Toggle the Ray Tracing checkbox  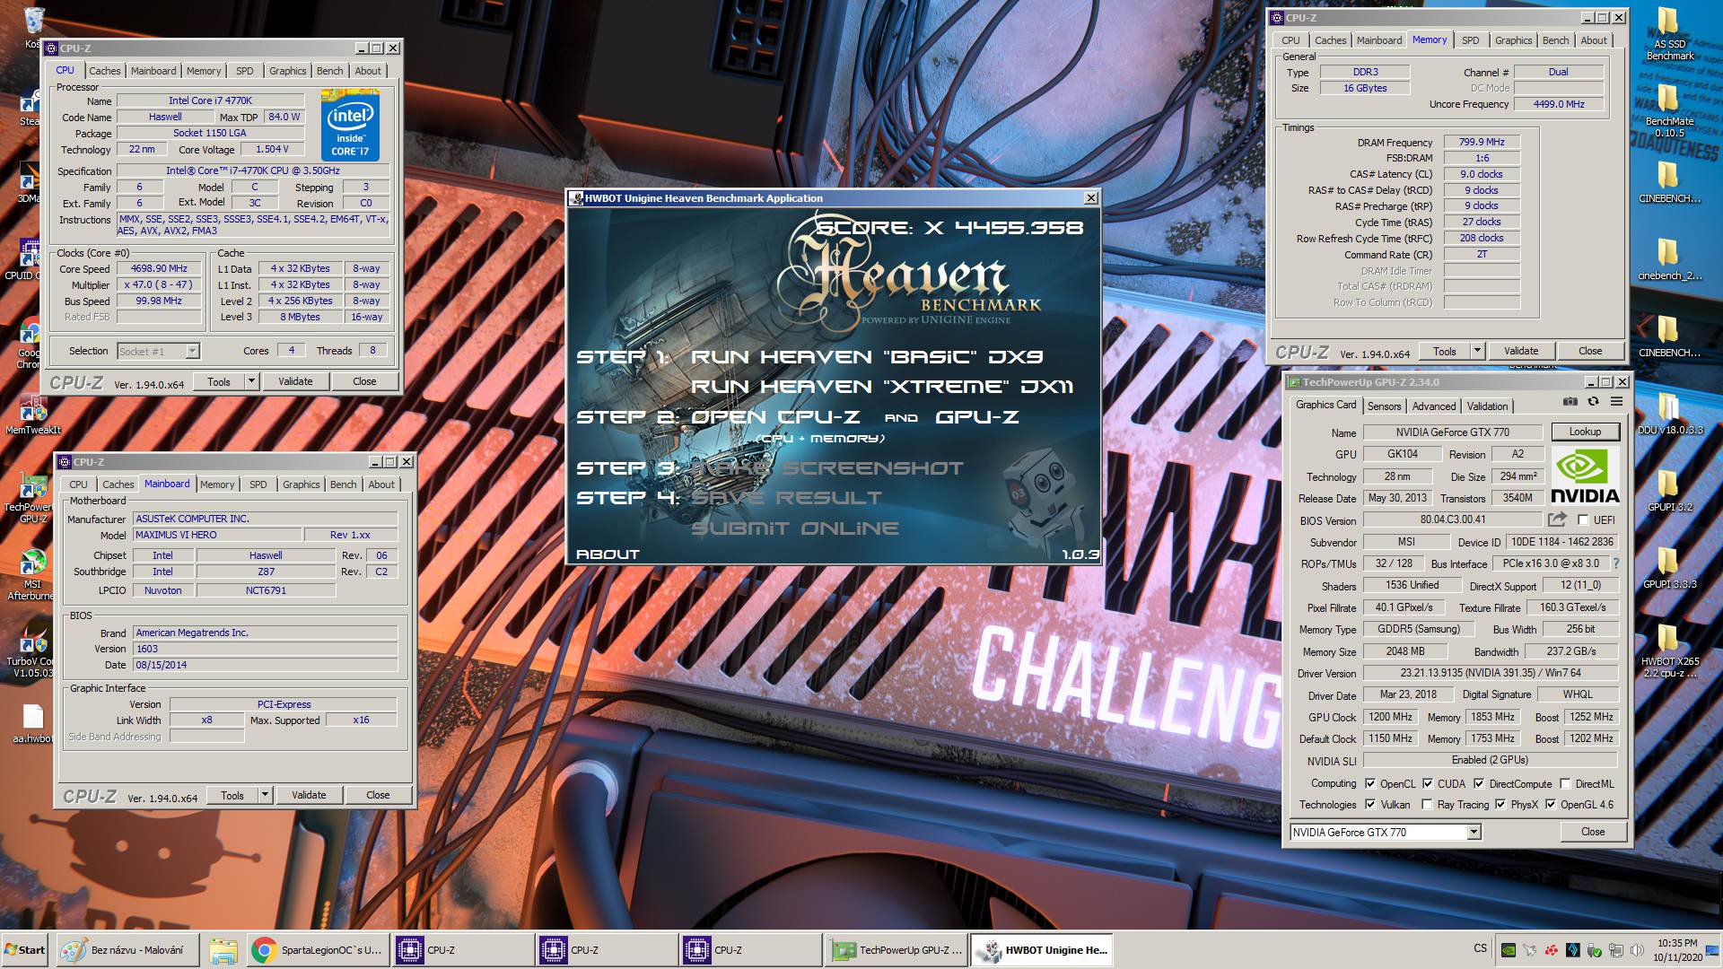(x=1428, y=805)
